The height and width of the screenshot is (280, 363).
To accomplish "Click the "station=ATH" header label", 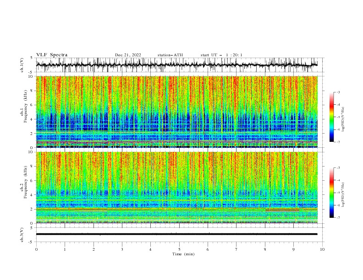I will [x=170, y=55].
